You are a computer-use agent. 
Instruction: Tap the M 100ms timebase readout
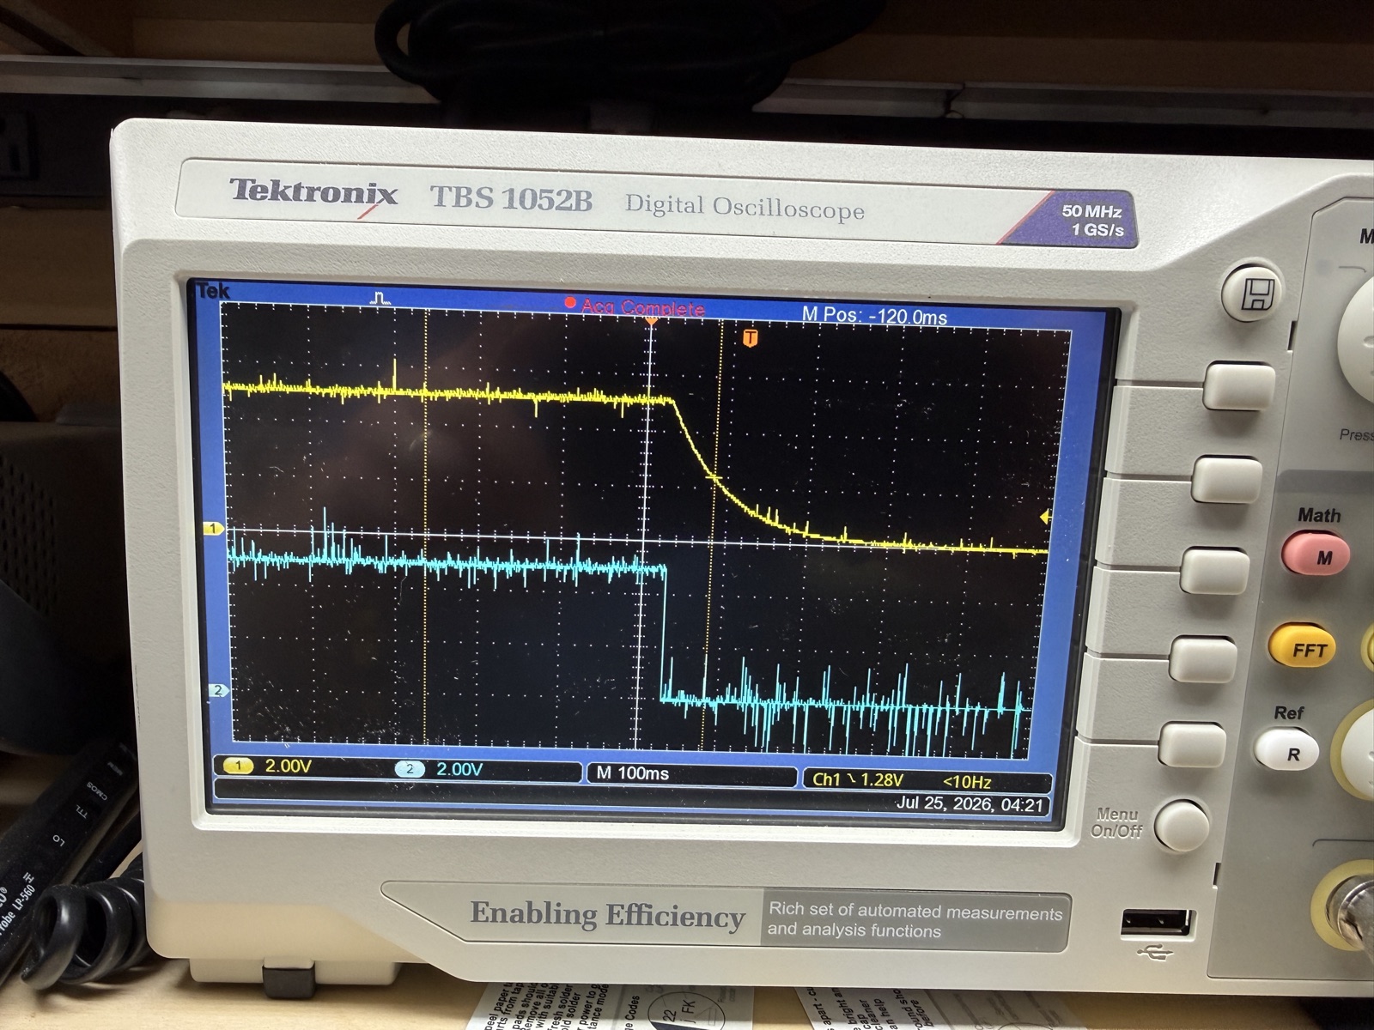(x=632, y=772)
